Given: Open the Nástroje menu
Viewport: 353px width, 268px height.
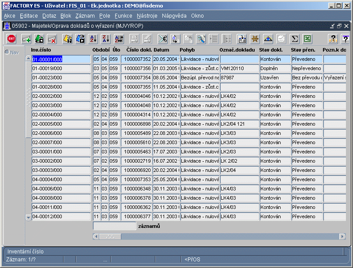Looking at the screenshot, I should click(x=147, y=16).
